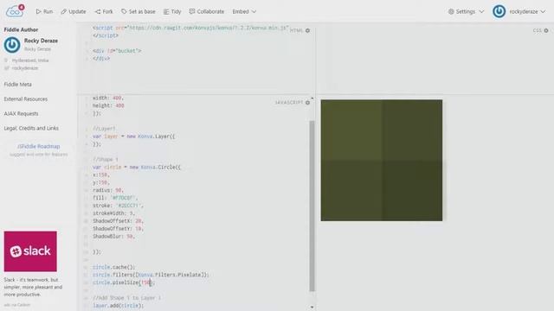The image size is (554, 311).
Task: Open the Fiddle Meta section
Action: coord(17,85)
